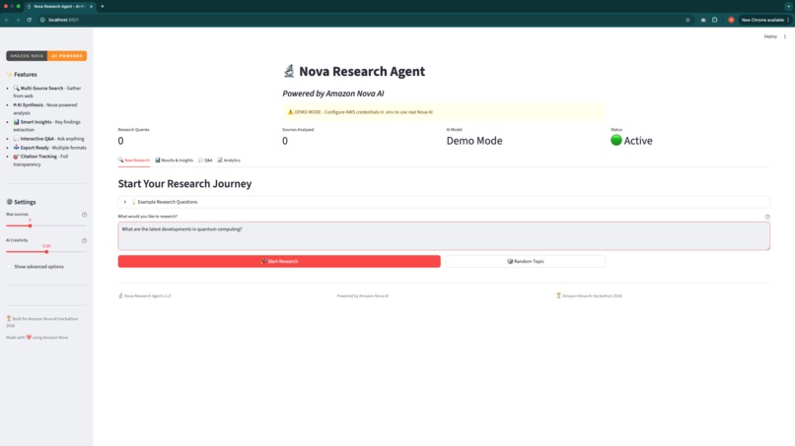Click the trophy icon in sidebar footer
Screen dimensions: 795x446
coord(9,318)
